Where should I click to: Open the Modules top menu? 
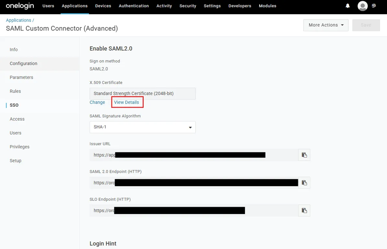click(x=268, y=6)
